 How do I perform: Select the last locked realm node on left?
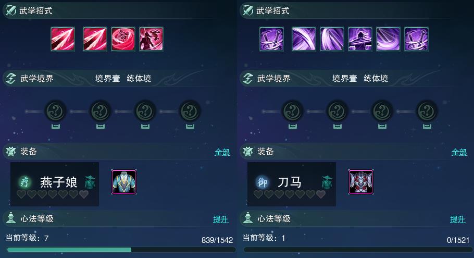pos(190,112)
